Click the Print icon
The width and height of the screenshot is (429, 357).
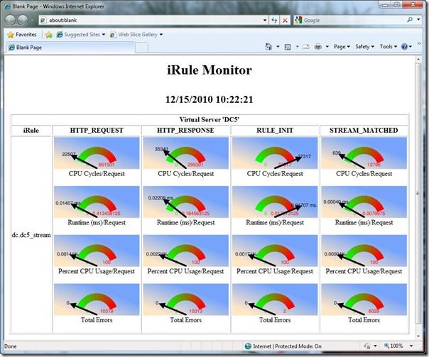pos(318,47)
